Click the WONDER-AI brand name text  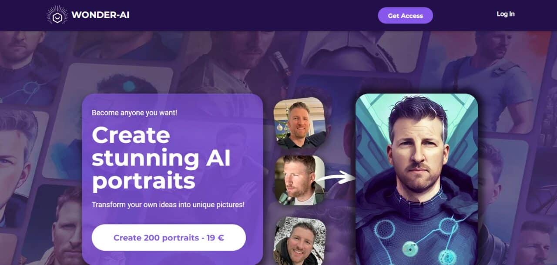coord(100,15)
